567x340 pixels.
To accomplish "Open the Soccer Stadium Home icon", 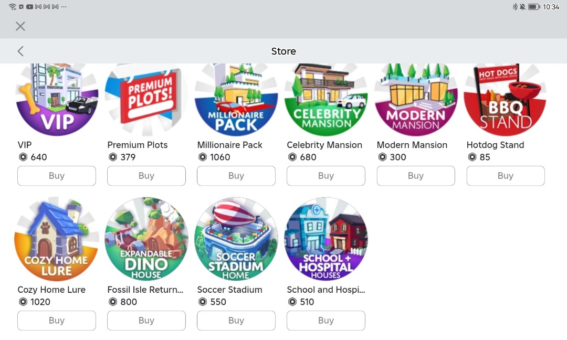I will [236, 239].
